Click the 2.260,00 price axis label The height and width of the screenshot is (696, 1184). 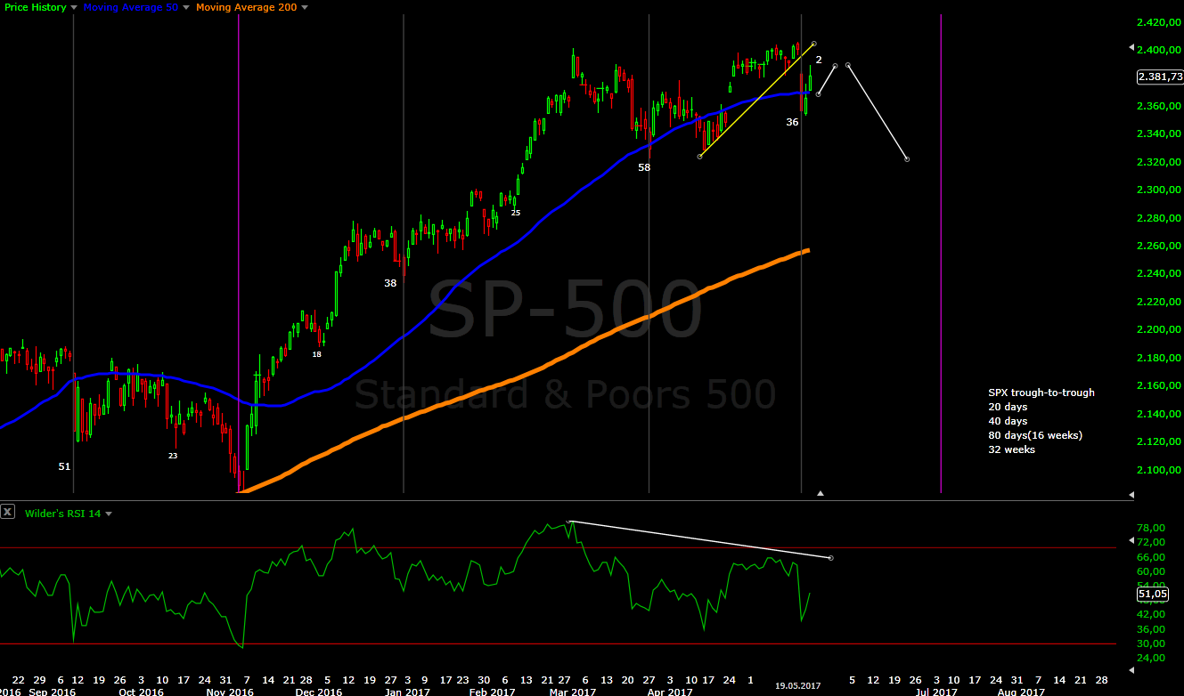coord(1159,247)
